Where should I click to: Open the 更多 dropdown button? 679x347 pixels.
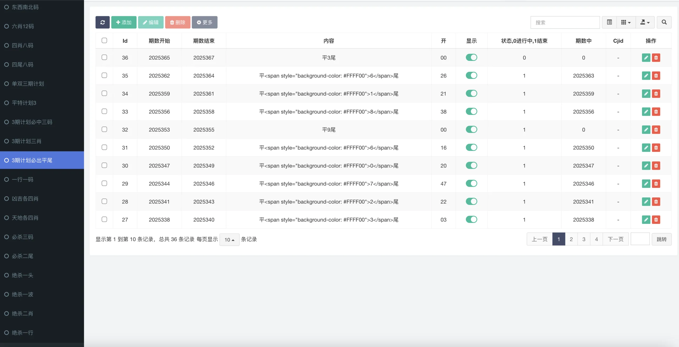tap(204, 22)
